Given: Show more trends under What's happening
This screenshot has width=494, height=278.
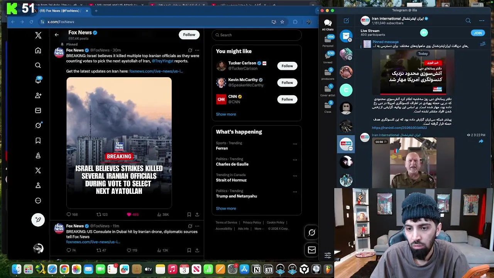Looking at the screenshot, I should [x=226, y=208].
